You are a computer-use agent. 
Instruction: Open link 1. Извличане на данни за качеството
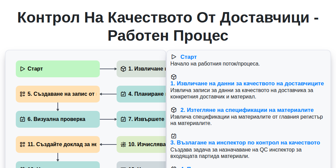click(247, 83)
